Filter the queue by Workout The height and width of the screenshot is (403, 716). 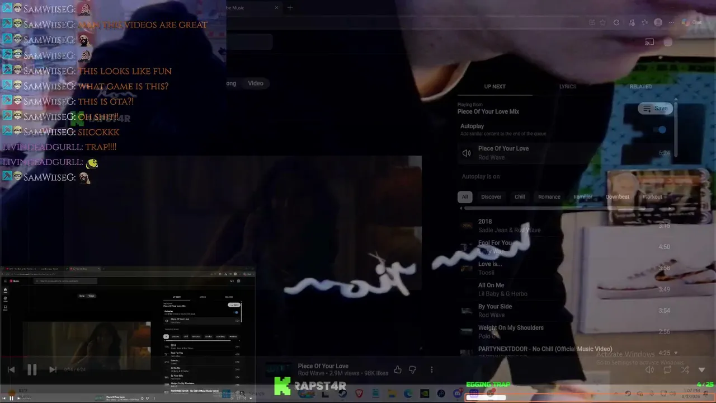(652, 197)
